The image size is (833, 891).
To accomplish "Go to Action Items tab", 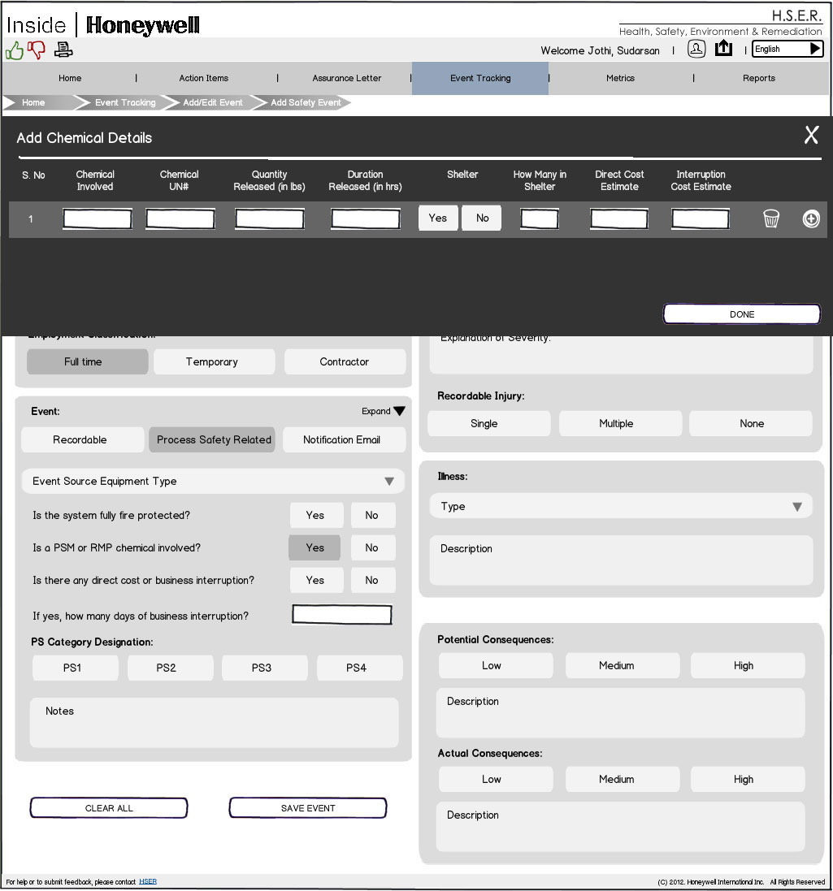I will (203, 78).
